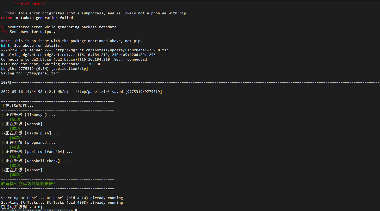Click the 【baidu_push】 plugin upgrade line
Image resolution: width=380 pixels, height=211 pixels.
pyautogui.click(x=30, y=133)
